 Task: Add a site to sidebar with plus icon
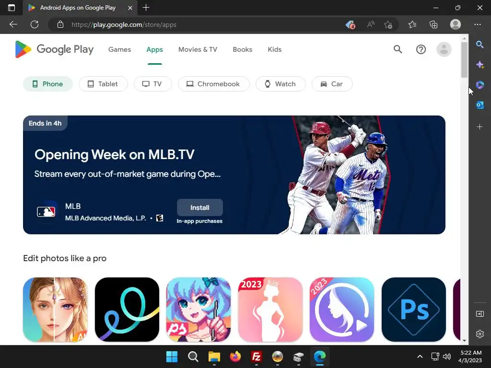pos(479,127)
